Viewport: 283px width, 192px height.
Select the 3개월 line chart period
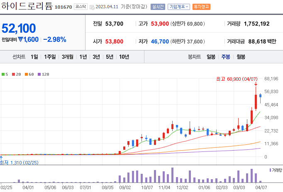(68, 57)
